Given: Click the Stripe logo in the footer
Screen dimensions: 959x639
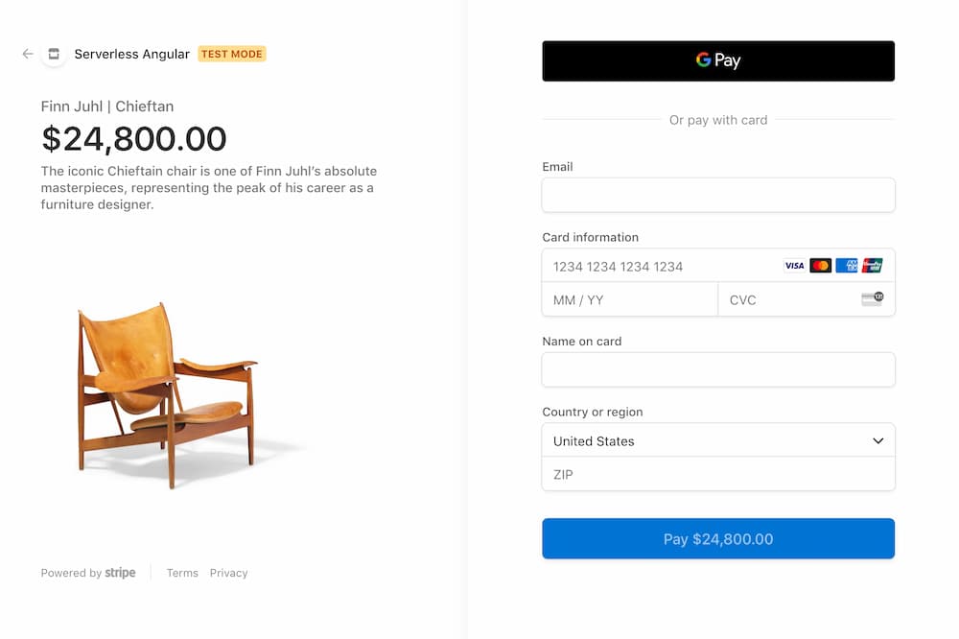Looking at the screenshot, I should point(121,573).
